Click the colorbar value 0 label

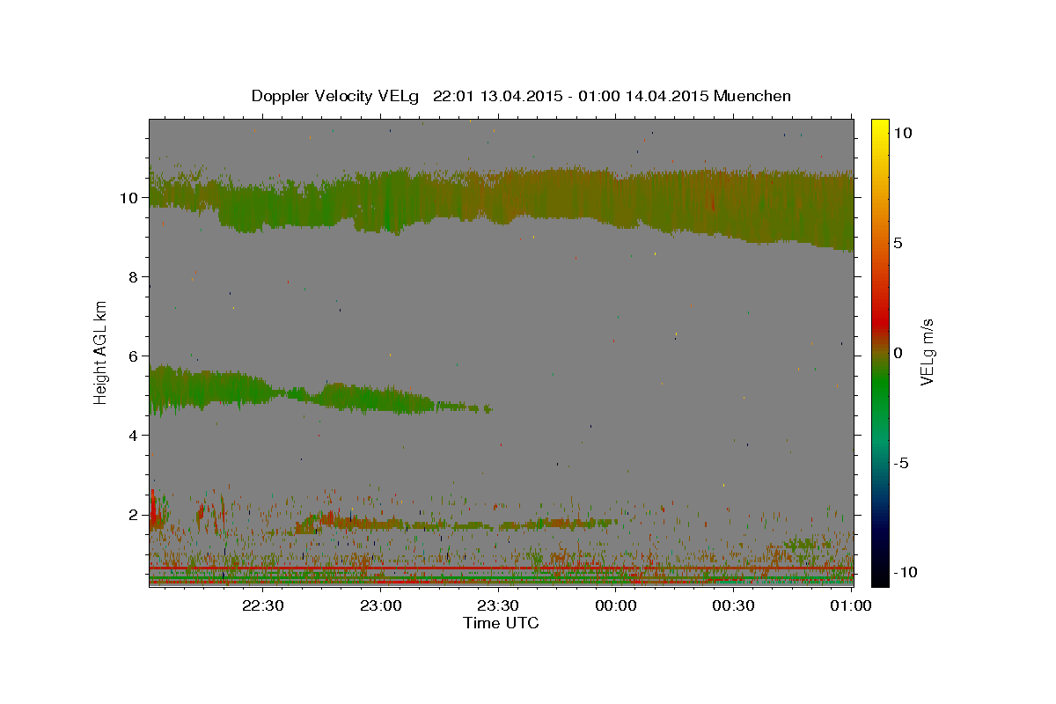tap(898, 353)
